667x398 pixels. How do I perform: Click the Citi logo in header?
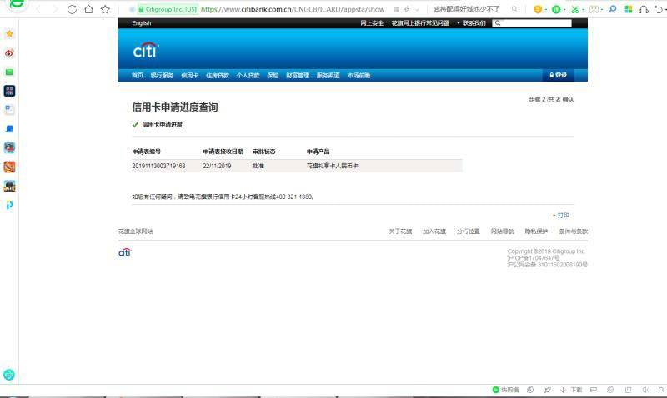[x=146, y=50]
